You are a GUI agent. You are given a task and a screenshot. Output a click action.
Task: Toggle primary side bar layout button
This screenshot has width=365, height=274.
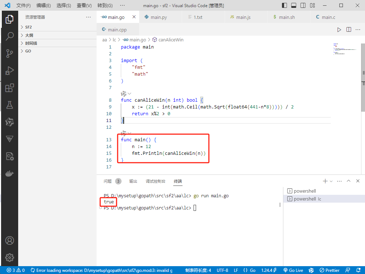tap(284, 5)
